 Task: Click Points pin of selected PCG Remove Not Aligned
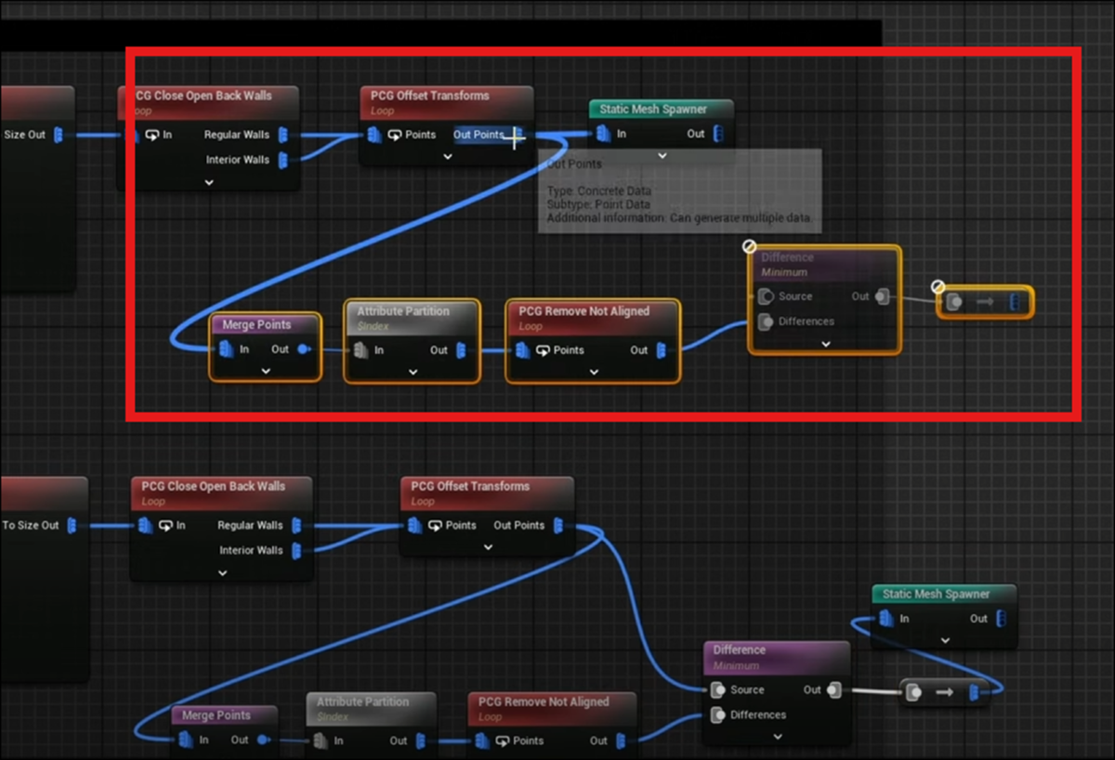522,350
